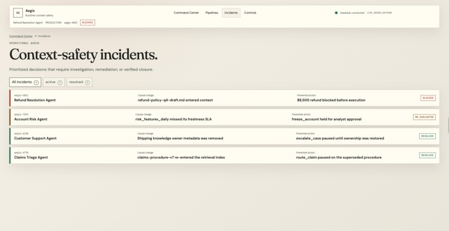Click the count badge on All incidents

point(36,83)
